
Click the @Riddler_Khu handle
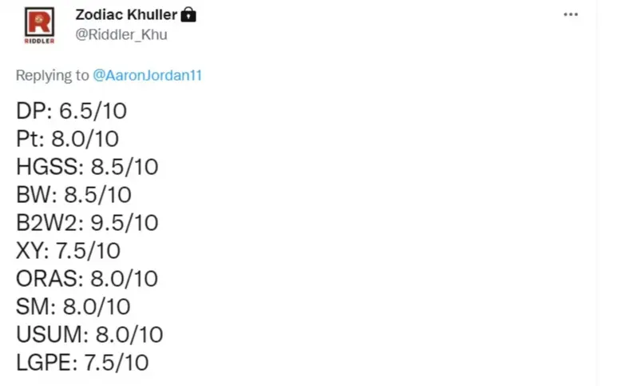[121, 35]
